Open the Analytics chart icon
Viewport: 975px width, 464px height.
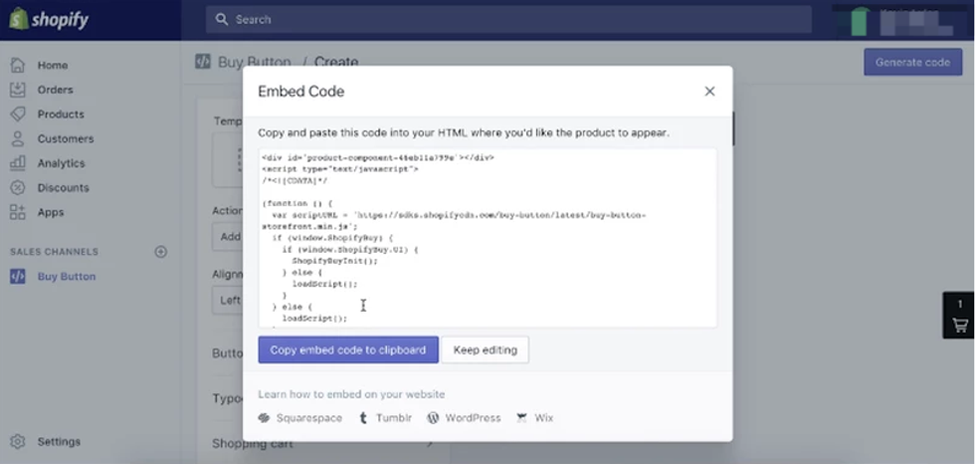coord(18,163)
